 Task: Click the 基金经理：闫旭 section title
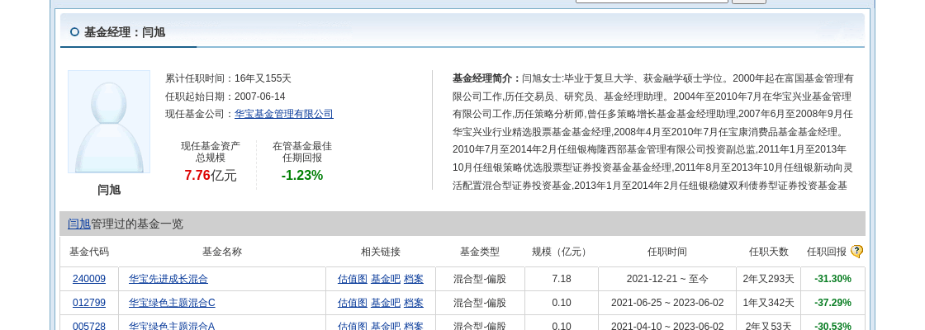(125, 32)
